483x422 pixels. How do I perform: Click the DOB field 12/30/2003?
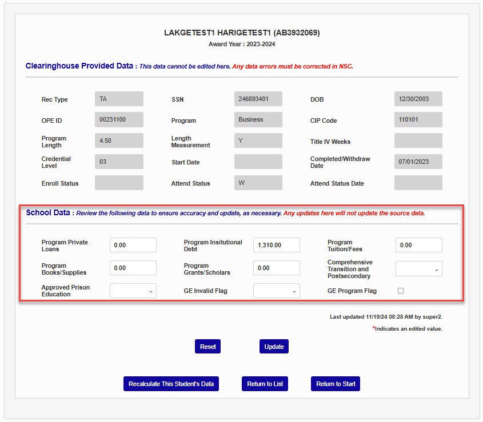pos(418,99)
